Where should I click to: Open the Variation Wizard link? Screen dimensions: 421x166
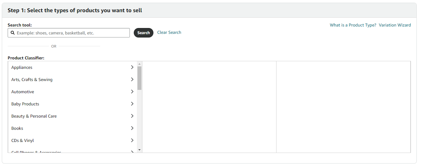[395, 25]
